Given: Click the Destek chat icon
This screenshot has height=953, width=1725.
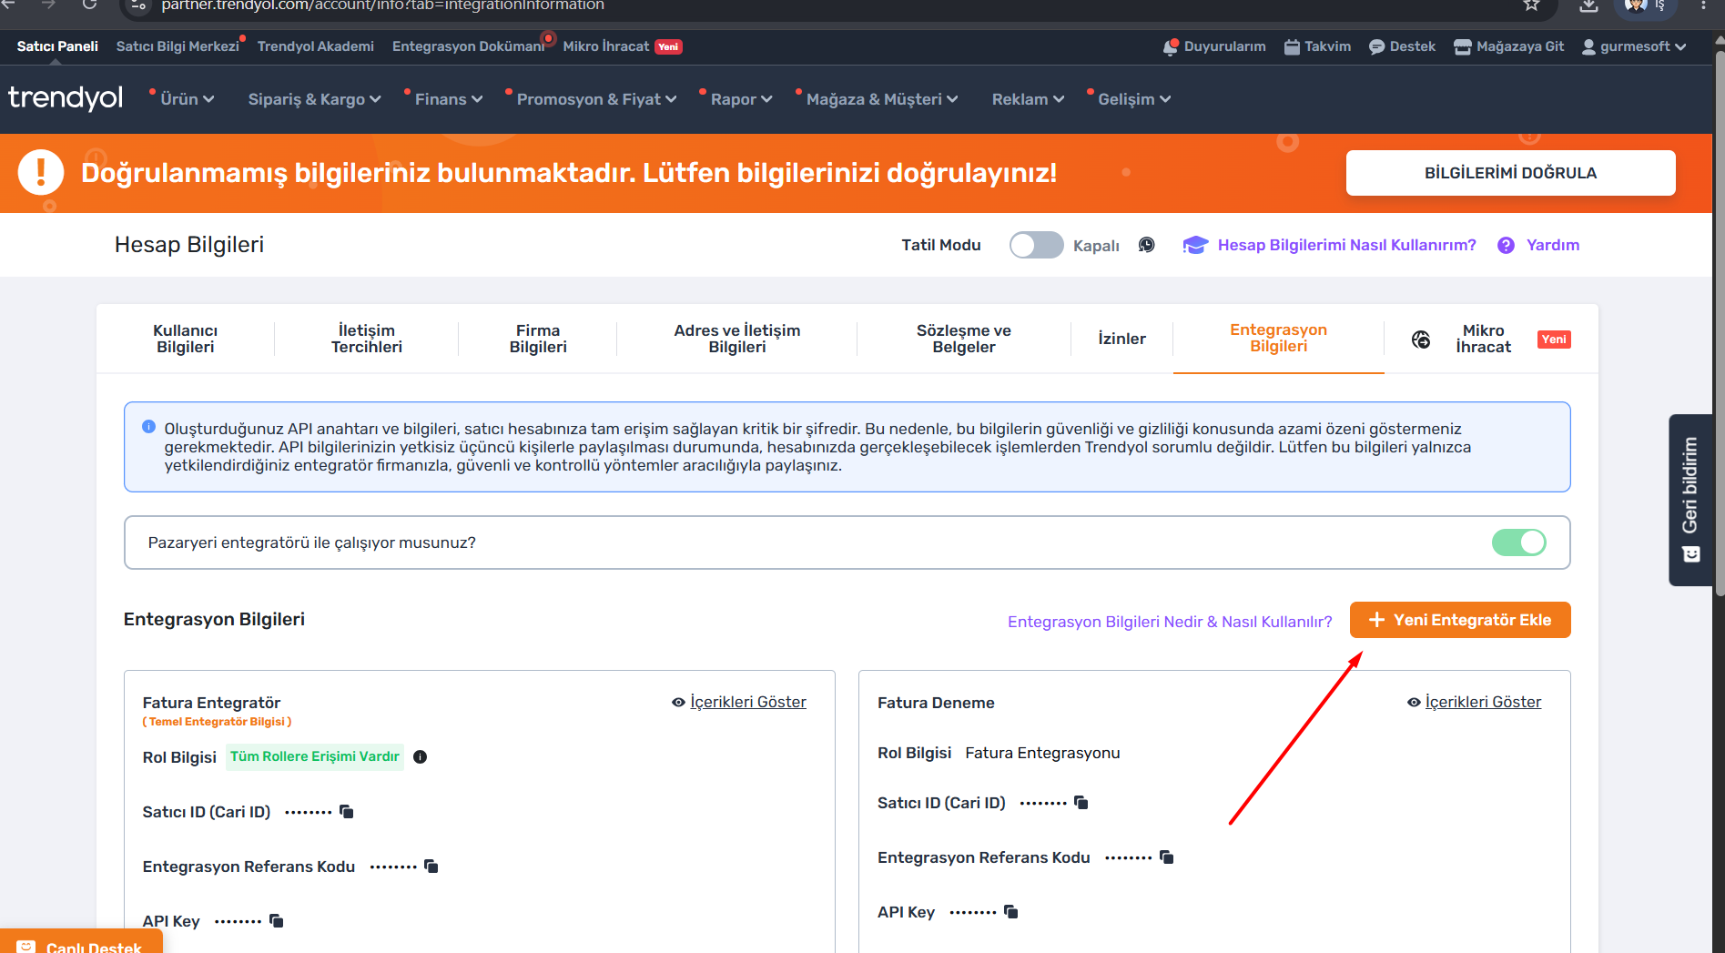Looking at the screenshot, I should tap(1376, 47).
